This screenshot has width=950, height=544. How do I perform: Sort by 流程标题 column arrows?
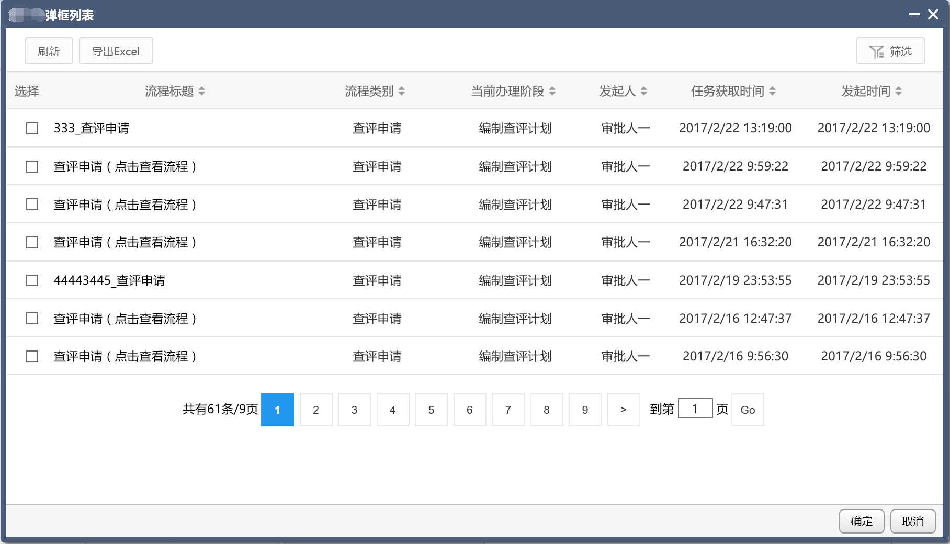(202, 91)
